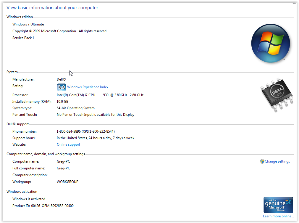
Task: Click the Product ID 00426-OEM-8992662-00400
Action: pos(43,206)
